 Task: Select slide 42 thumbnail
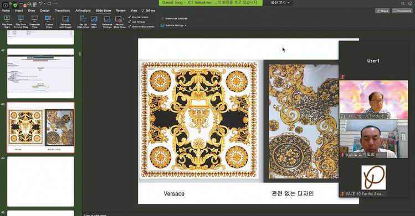(40, 73)
